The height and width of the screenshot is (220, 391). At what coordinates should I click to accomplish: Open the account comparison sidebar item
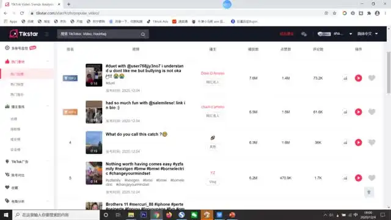15,175
